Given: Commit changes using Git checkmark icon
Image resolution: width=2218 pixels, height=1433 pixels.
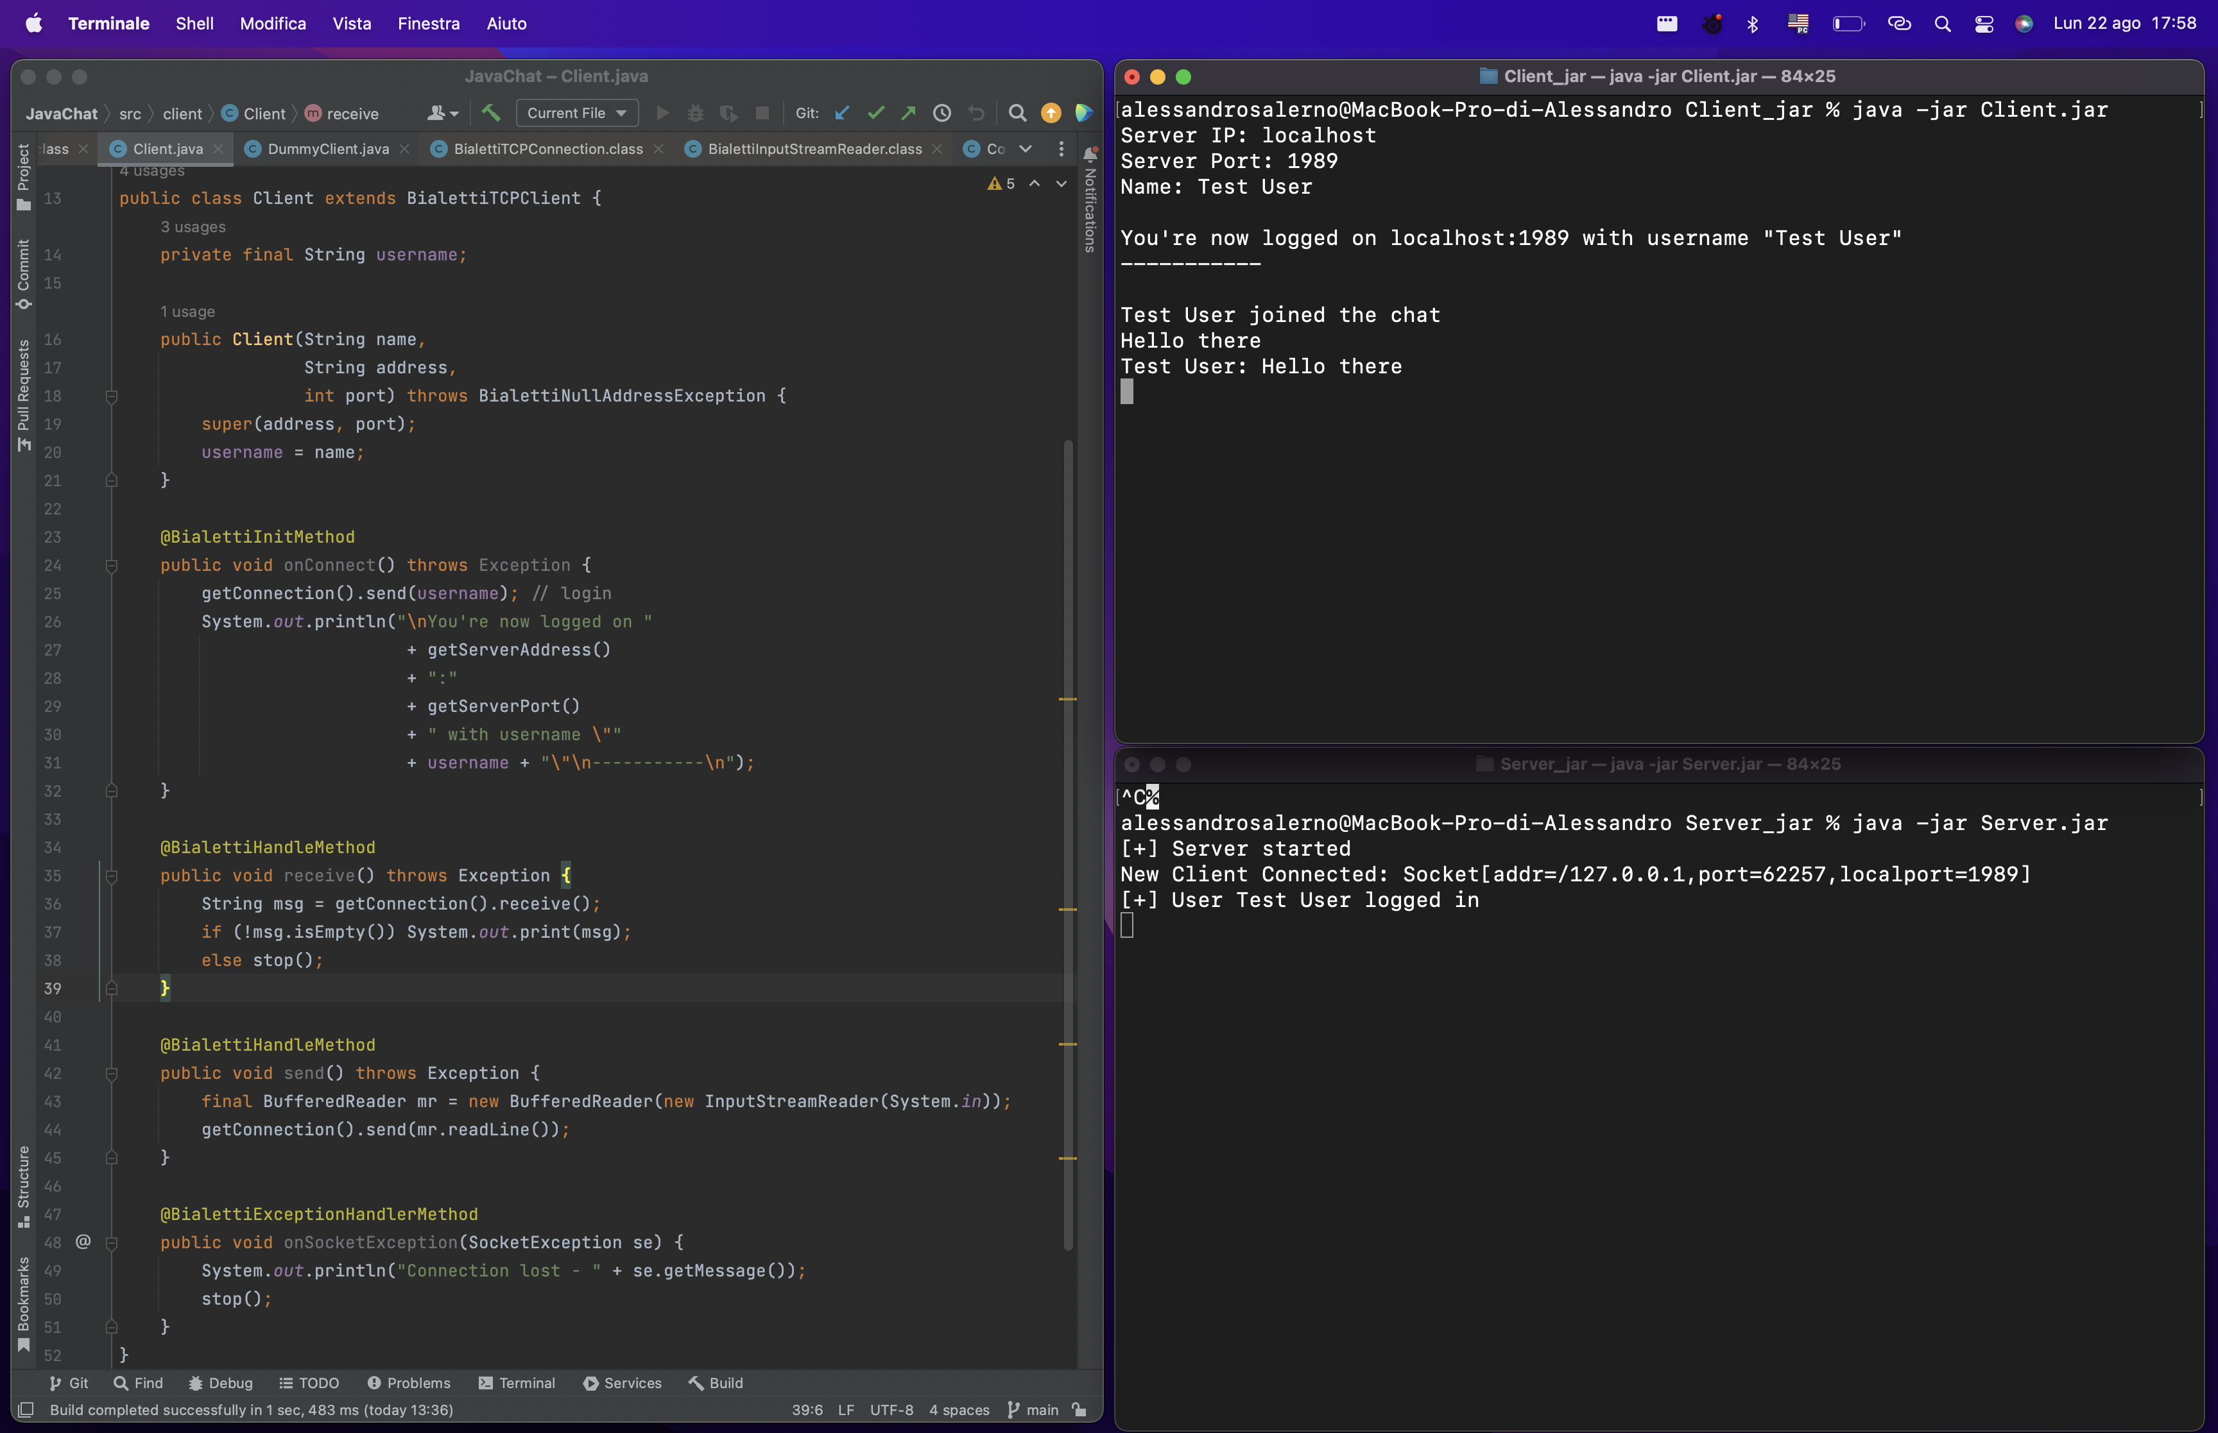Looking at the screenshot, I should tap(876, 113).
